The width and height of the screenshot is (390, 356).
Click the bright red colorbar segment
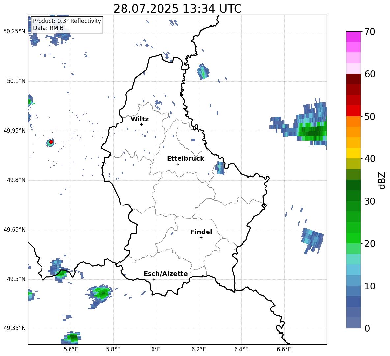pos(353,111)
